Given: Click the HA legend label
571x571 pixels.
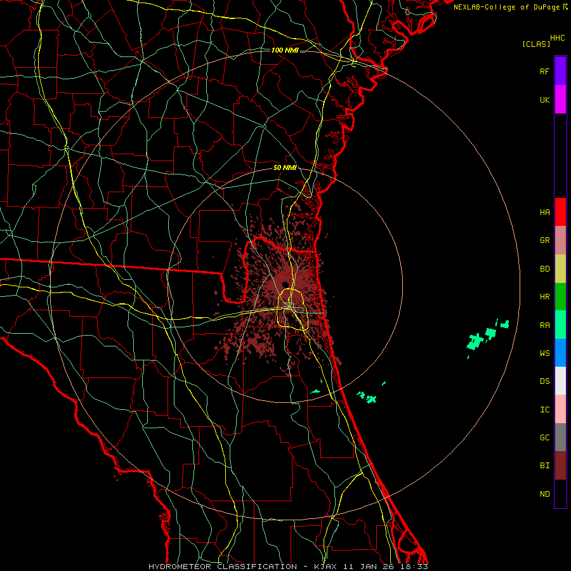Looking at the screenshot, I should 544,213.
